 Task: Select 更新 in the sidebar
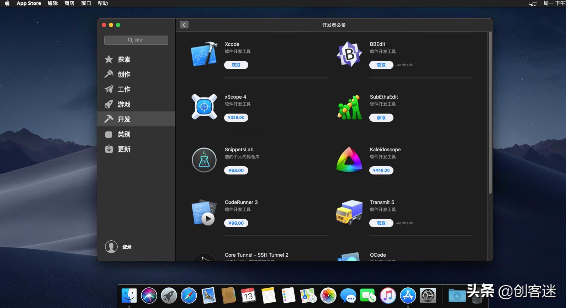tap(136, 149)
